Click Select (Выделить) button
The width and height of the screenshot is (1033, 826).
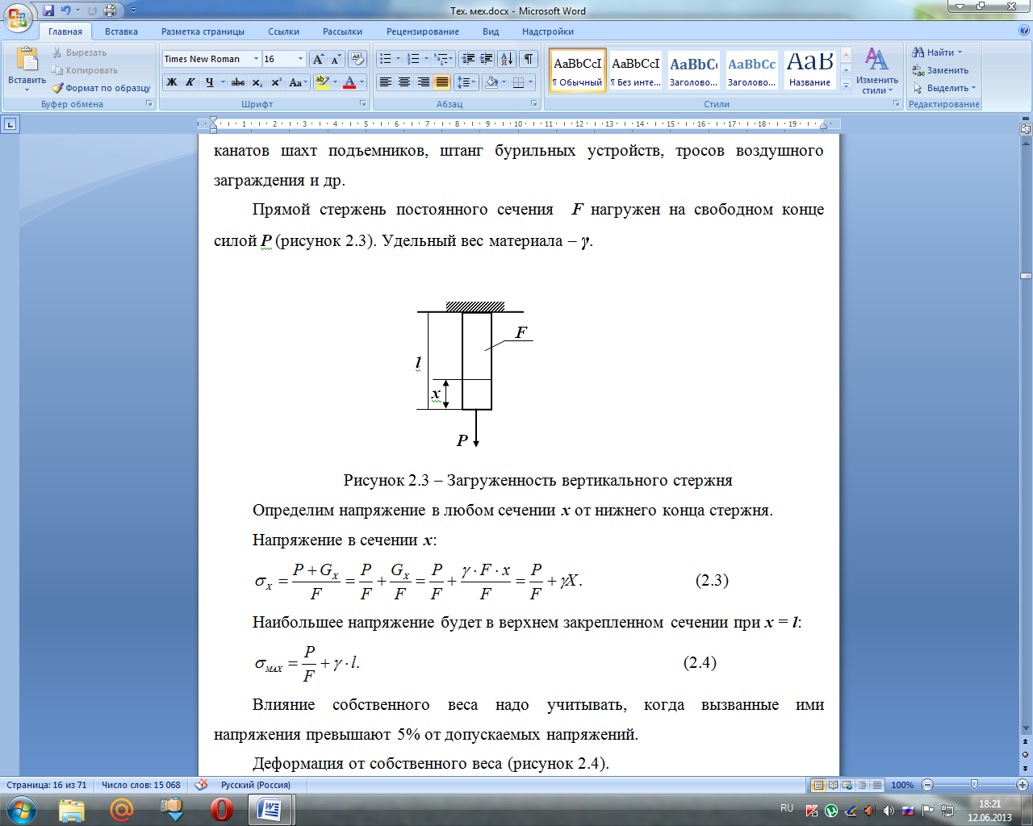[944, 88]
